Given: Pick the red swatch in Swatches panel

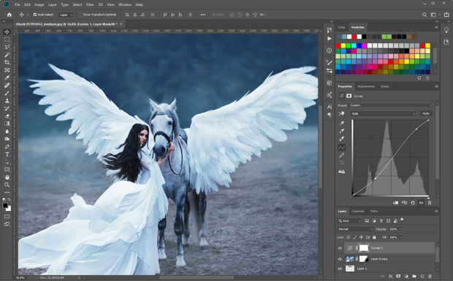Looking at the screenshot, I should 338,45.
